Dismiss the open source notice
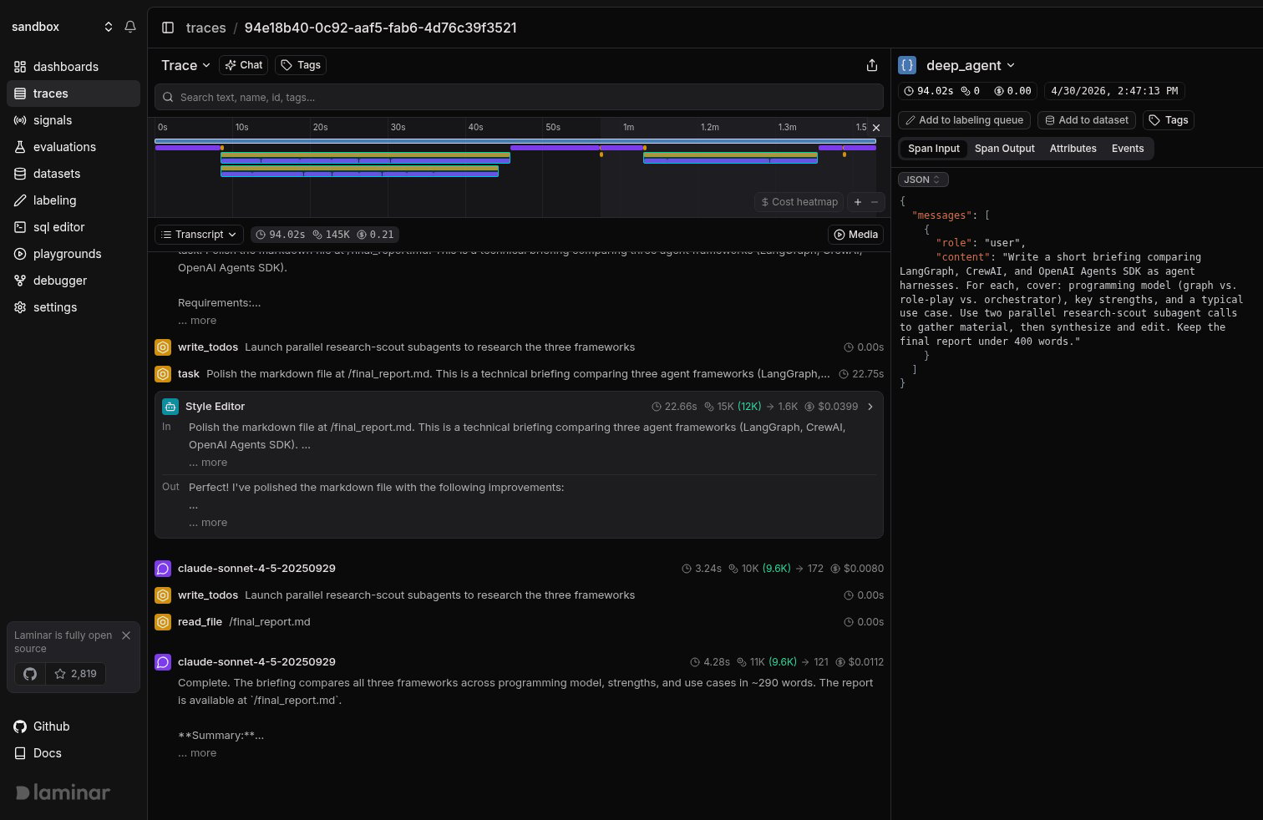 coord(126,635)
